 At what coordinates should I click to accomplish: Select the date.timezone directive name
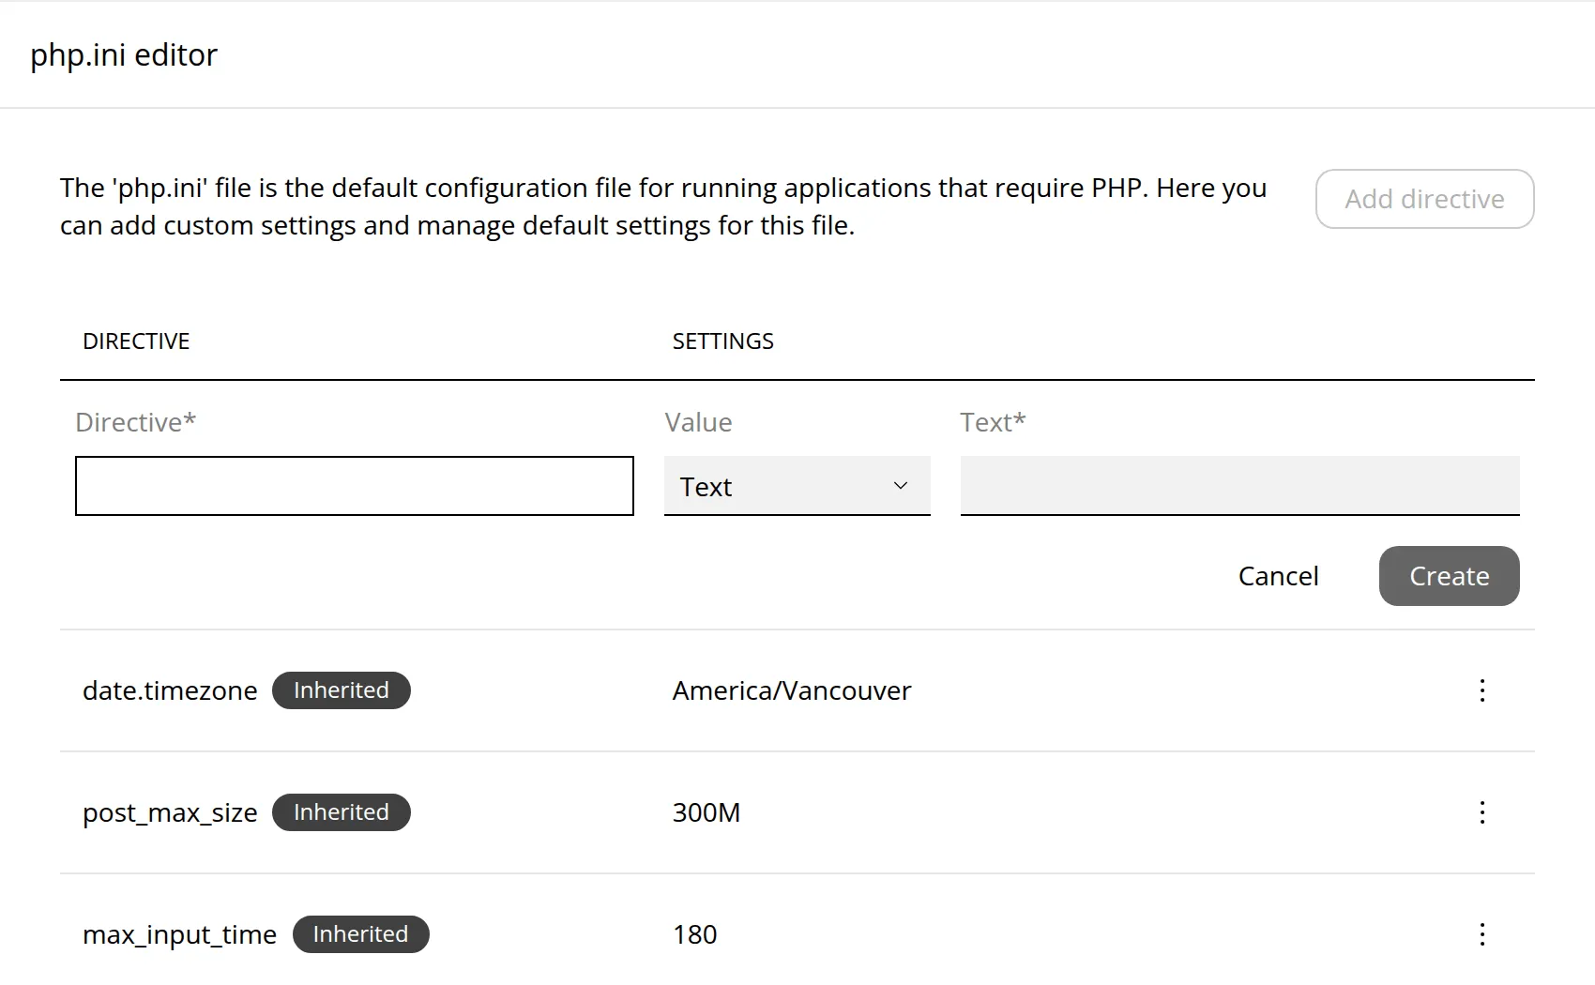point(170,690)
